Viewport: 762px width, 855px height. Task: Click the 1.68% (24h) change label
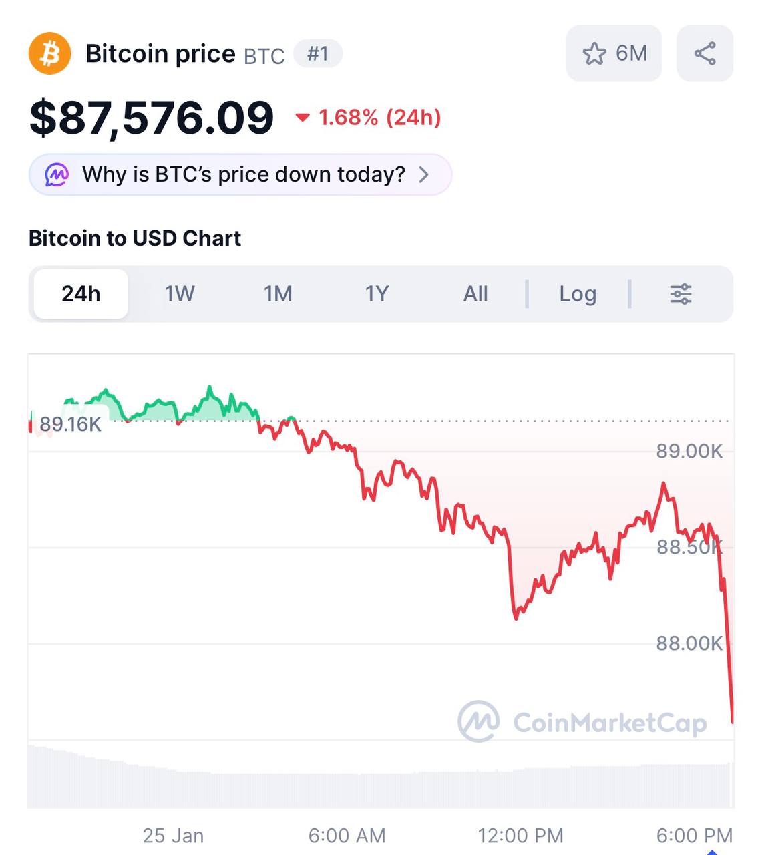point(380,118)
